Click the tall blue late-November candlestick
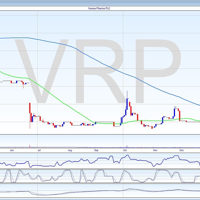This screenshot has width=200, height=200. point(174,112)
